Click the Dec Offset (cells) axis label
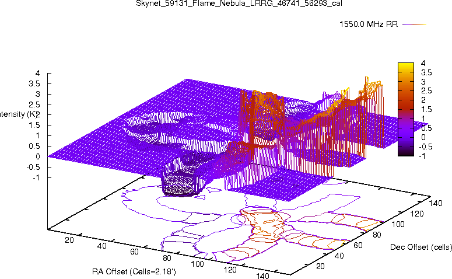Image resolution: width=452 pixels, height=279 pixels. pyautogui.click(x=421, y=247)
